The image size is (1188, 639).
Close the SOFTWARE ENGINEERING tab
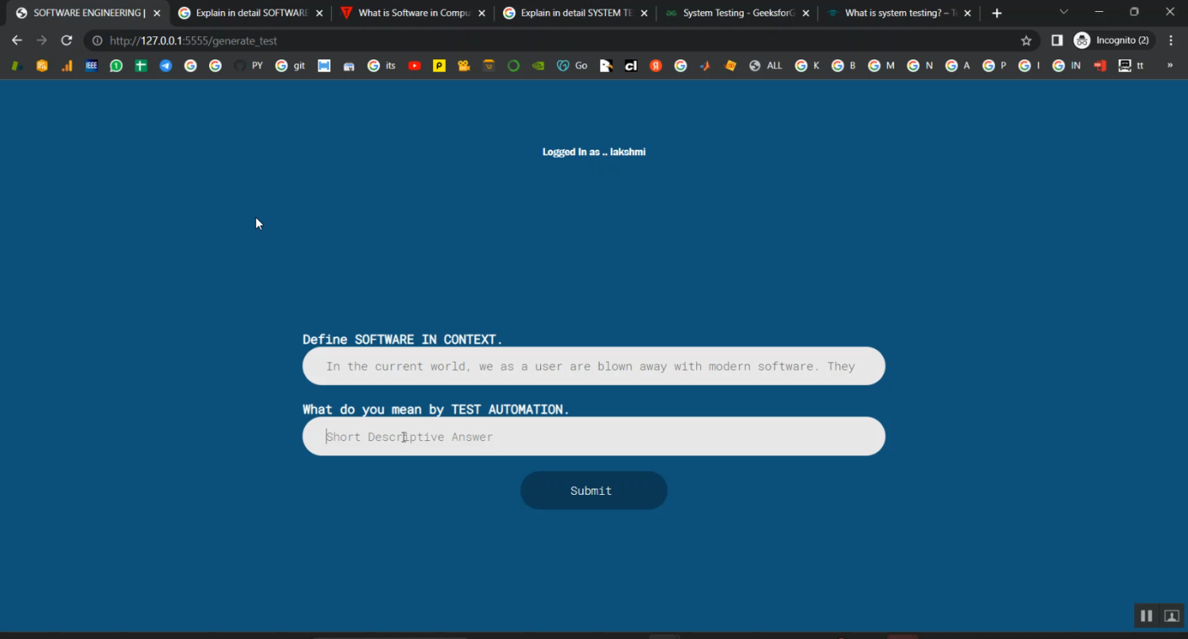pyautogui.click(x=157, y=13)
